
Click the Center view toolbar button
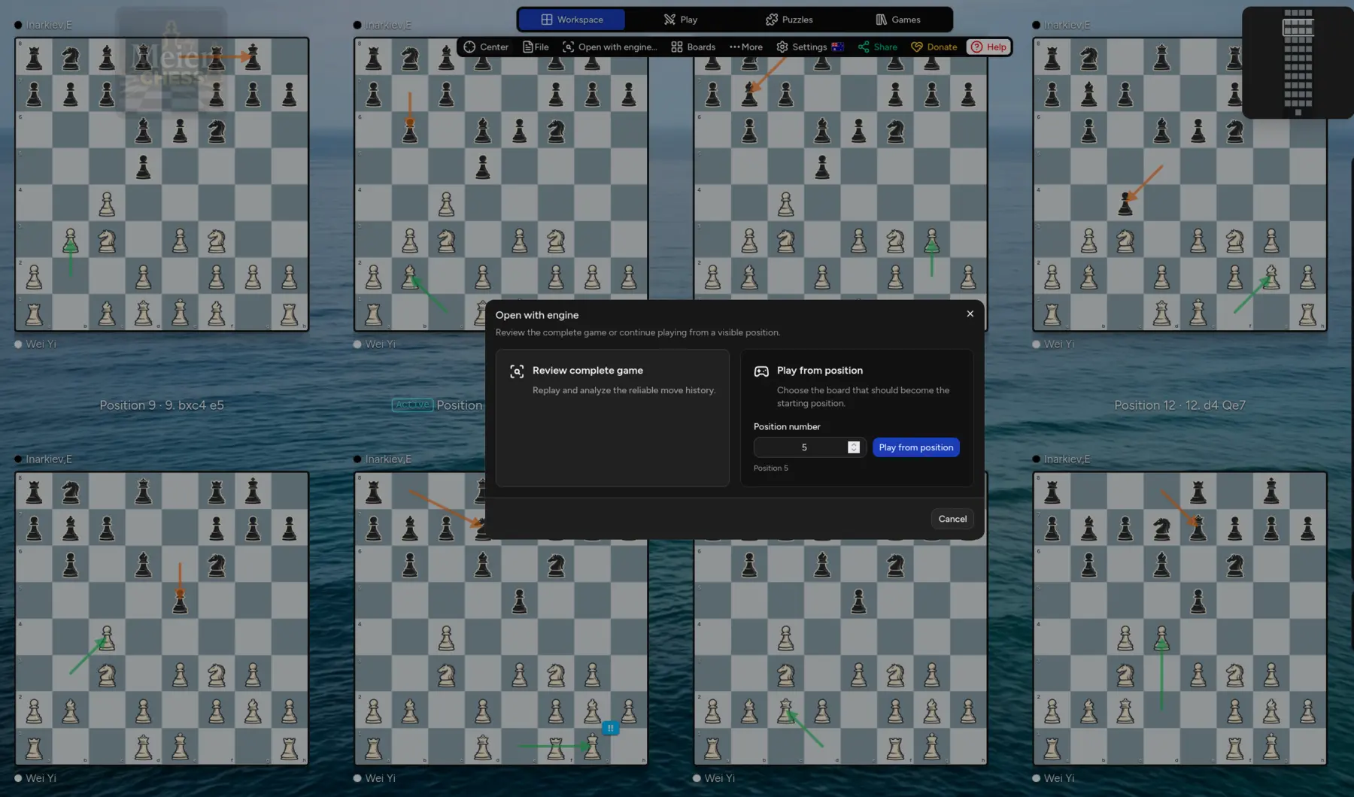[x=486, y=47]
